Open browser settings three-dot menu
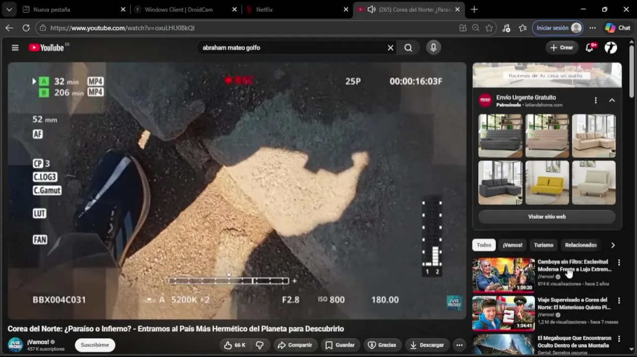The image size is (637, 357). click(592, 28)
